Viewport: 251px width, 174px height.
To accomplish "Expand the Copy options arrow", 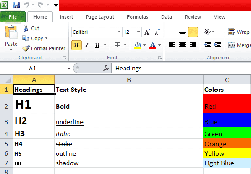I will [47, 38].
